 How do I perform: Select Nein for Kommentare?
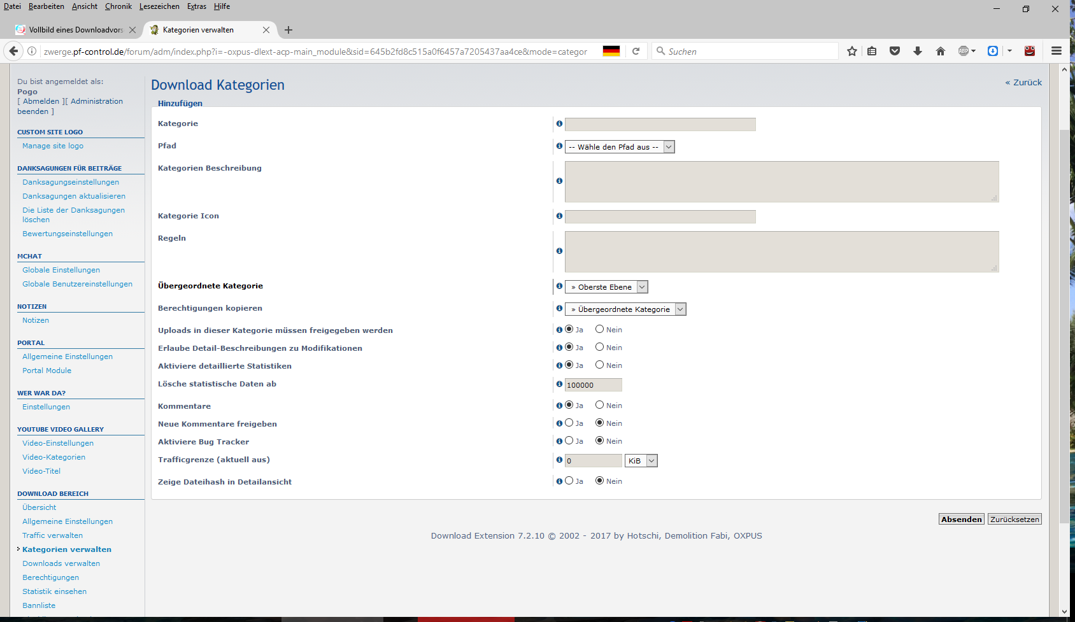[599, 405]
